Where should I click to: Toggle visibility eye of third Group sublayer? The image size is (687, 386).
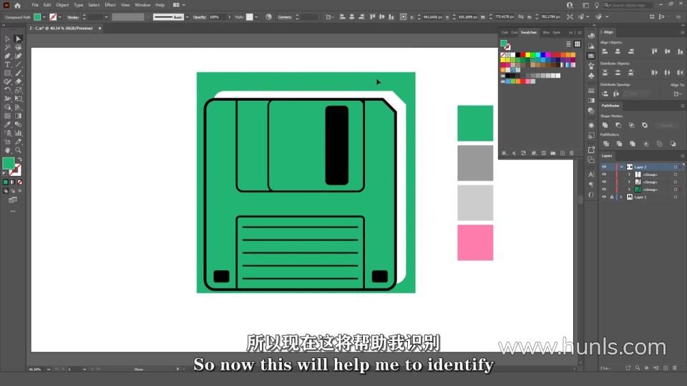pyautogui.click(x=604, y=189)
